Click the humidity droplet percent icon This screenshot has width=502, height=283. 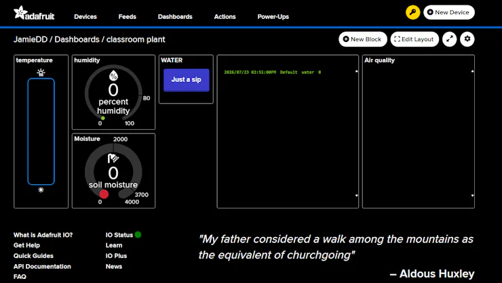coord(113,76)
